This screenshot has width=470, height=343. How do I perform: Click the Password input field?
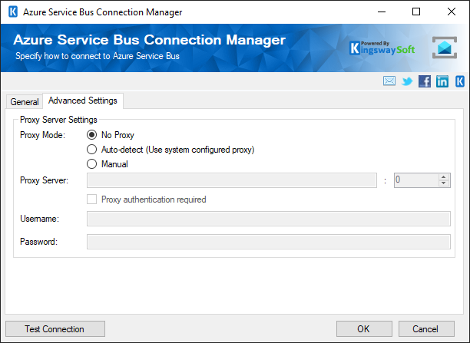point(269,242)
